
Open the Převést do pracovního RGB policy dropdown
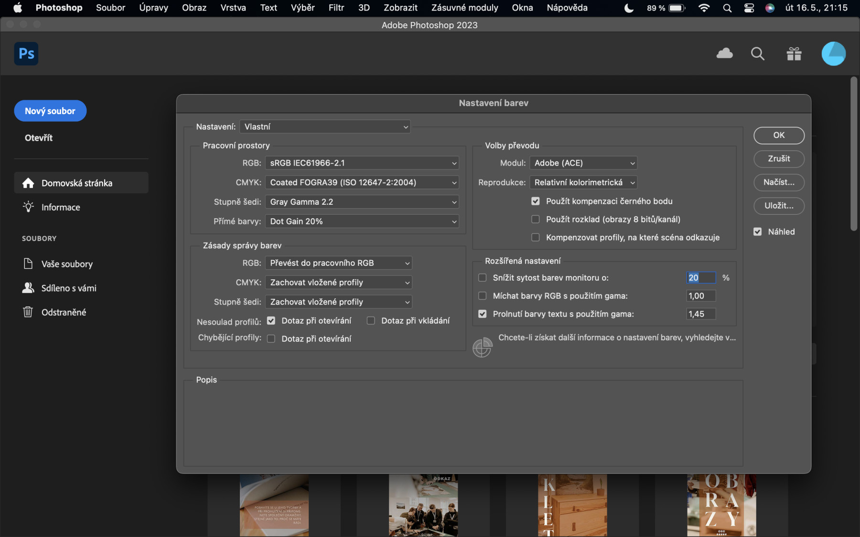[x=339, y=263]
